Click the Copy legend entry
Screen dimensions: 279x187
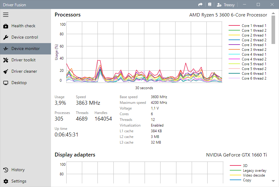click(240, 180)
